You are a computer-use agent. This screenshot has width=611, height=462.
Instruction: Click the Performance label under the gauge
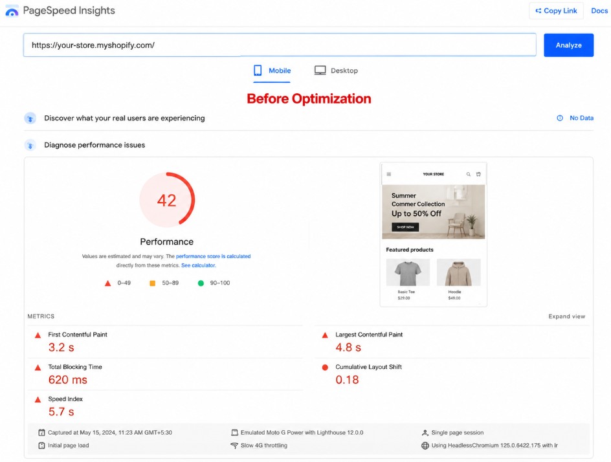point(167,241)
